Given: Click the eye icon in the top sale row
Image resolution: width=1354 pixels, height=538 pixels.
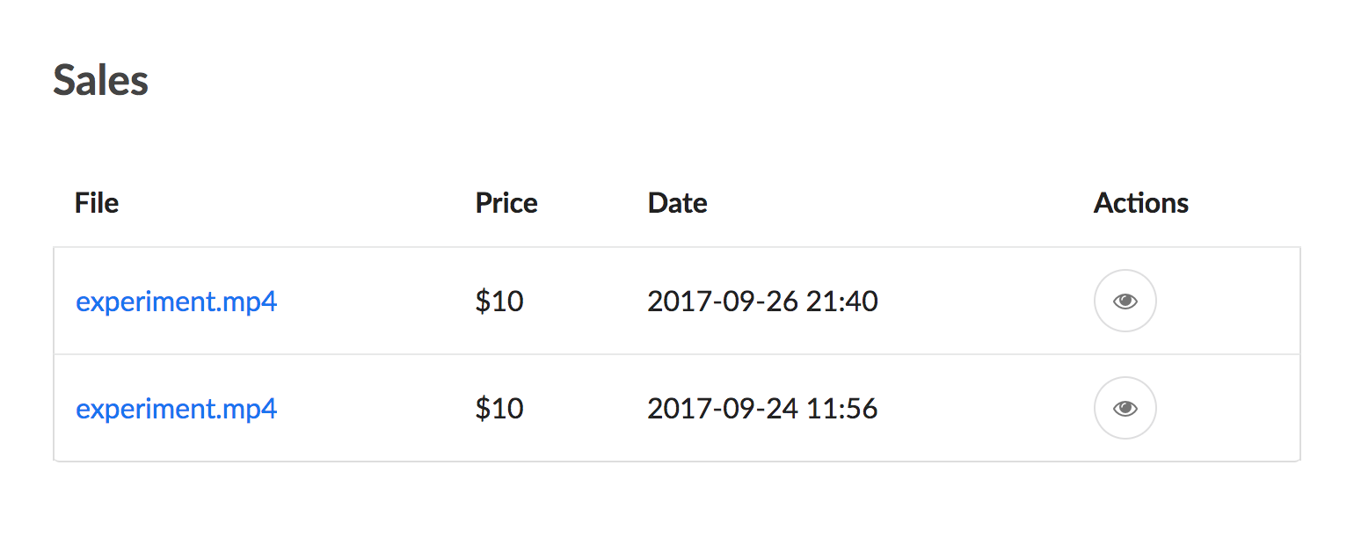Looking at the screenshot, I should click(1125, 302).
